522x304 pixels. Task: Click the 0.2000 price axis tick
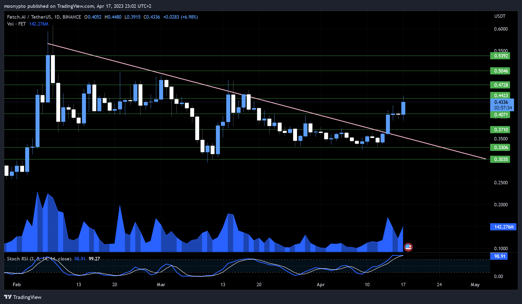point(501,205)
